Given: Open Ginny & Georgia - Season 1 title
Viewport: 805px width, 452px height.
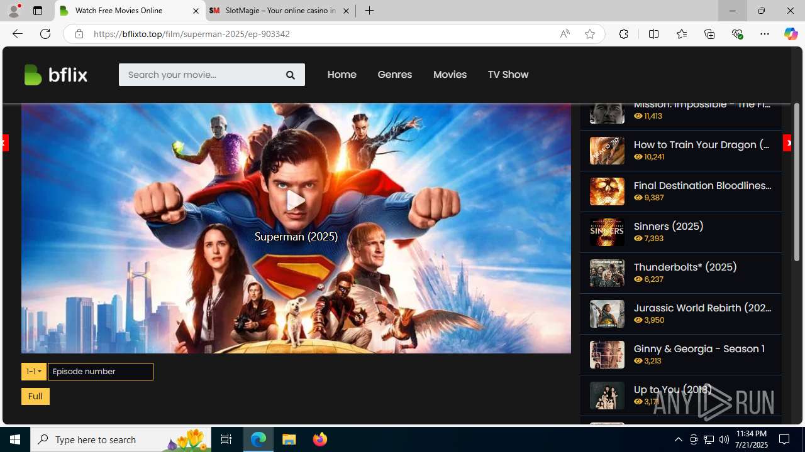Looking at the screenshot, I should coord(699,348).
